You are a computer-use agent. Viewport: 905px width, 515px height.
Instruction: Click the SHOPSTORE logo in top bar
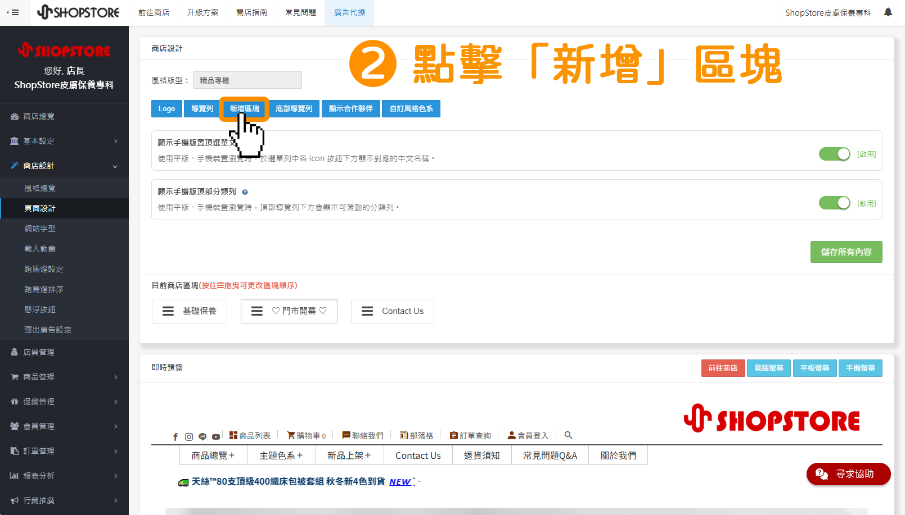pyautogui.click(x=78, y=12)
